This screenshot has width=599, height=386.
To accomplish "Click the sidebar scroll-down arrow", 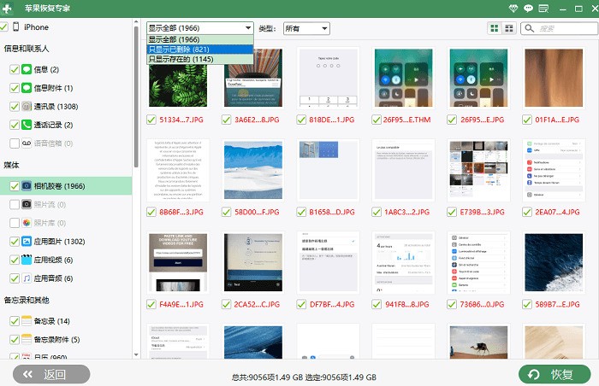I will click(x=136, y=354).
